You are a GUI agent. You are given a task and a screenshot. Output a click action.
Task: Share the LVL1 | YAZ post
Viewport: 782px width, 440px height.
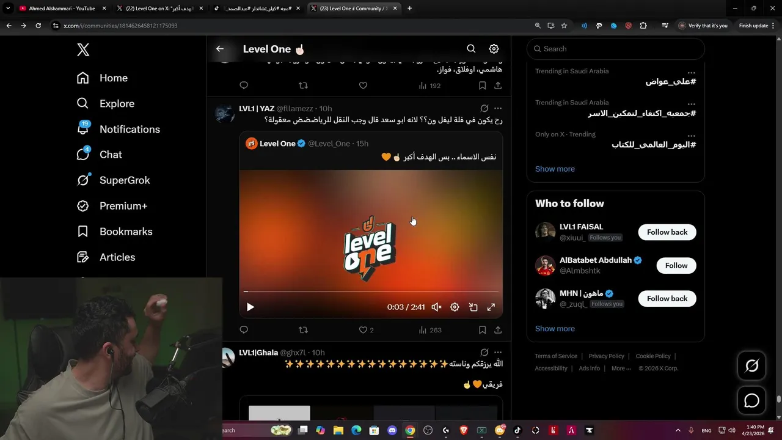pos(498,330)
